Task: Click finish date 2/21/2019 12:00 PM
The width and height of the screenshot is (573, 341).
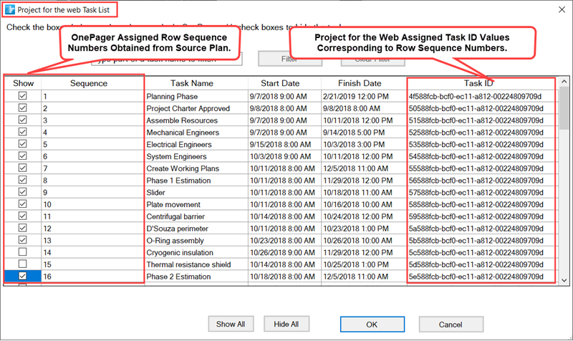Action: pos(355,97)
